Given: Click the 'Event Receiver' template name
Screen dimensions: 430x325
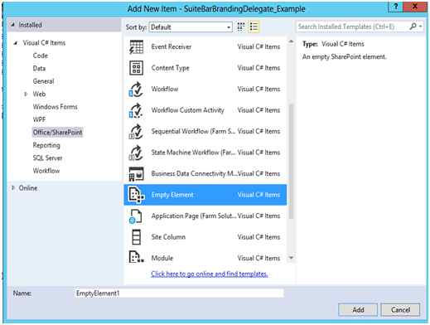Looking at the screenshot, I should click(172, 46).
